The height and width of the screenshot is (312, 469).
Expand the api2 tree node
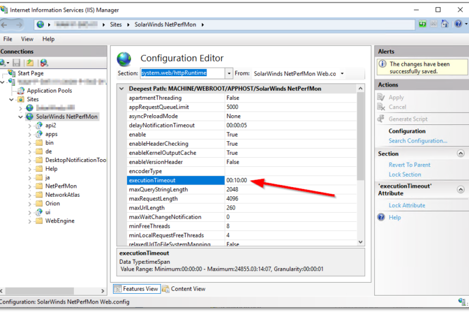(29, 126)
